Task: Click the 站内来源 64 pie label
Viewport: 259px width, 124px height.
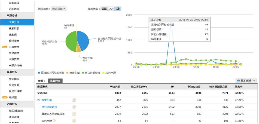Action: [69, 27]
